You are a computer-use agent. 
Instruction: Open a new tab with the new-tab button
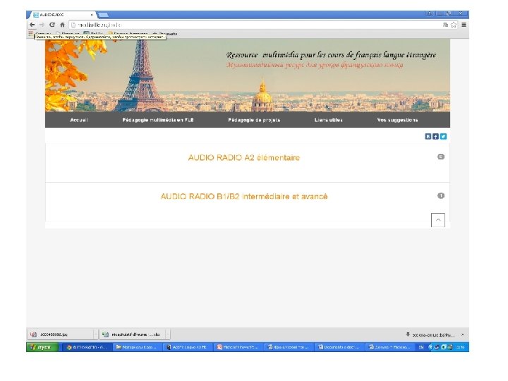point(103,15)
